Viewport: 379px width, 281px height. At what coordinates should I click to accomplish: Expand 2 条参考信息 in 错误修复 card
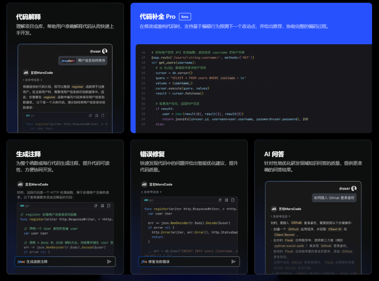click(x=151, y=192)
